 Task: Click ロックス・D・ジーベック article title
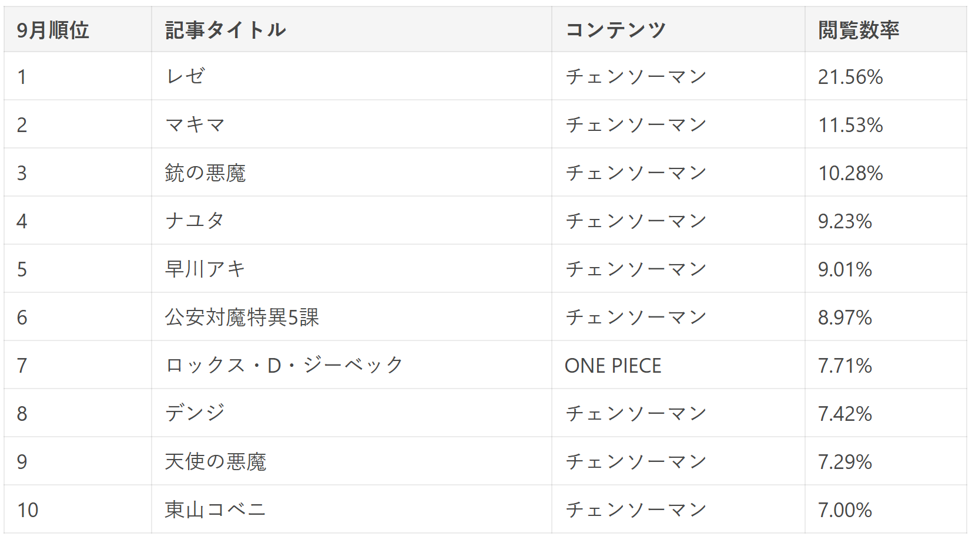tap(284, 365)
